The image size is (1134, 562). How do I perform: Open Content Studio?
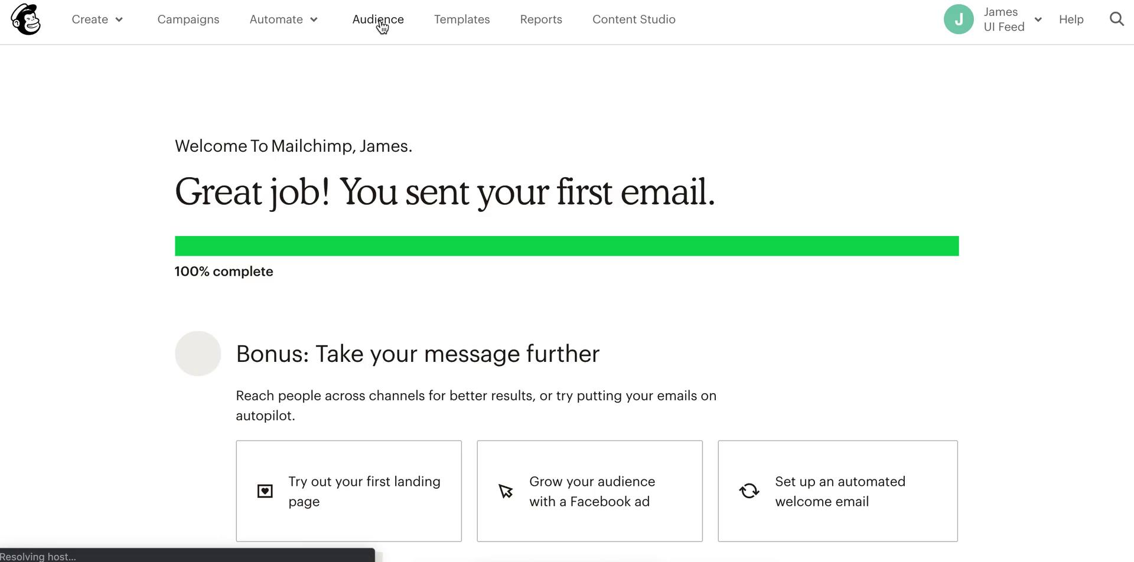pyautogui.click(x=634, y=19)
